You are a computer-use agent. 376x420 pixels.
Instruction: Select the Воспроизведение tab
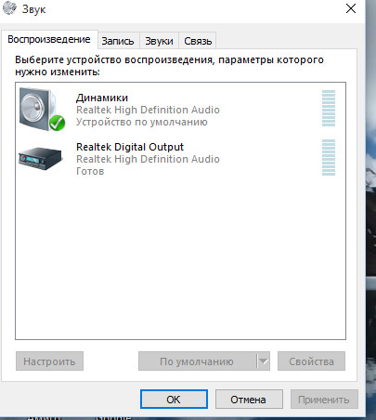pos(49,39)
